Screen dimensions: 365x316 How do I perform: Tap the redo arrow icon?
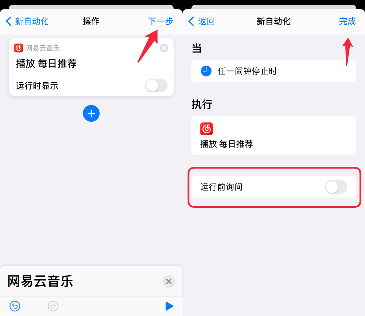tap(53, 306)
